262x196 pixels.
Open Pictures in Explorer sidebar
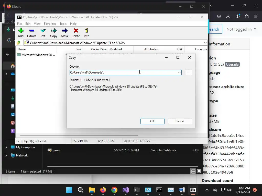tap(13, 115)
